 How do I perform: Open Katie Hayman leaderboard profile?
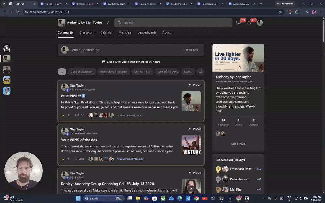(239, 180)
